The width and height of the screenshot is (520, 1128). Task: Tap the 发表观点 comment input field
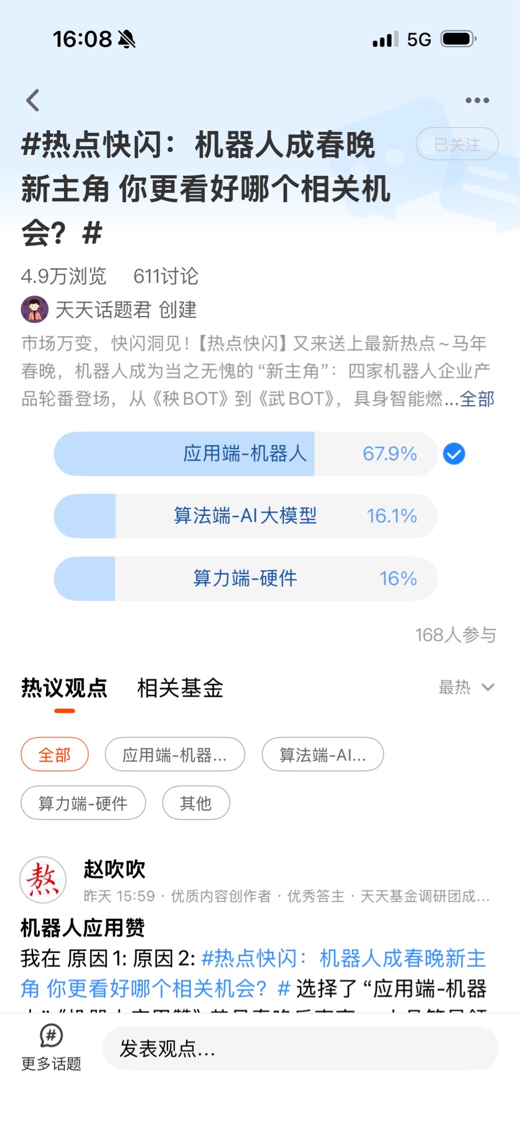301,1049
